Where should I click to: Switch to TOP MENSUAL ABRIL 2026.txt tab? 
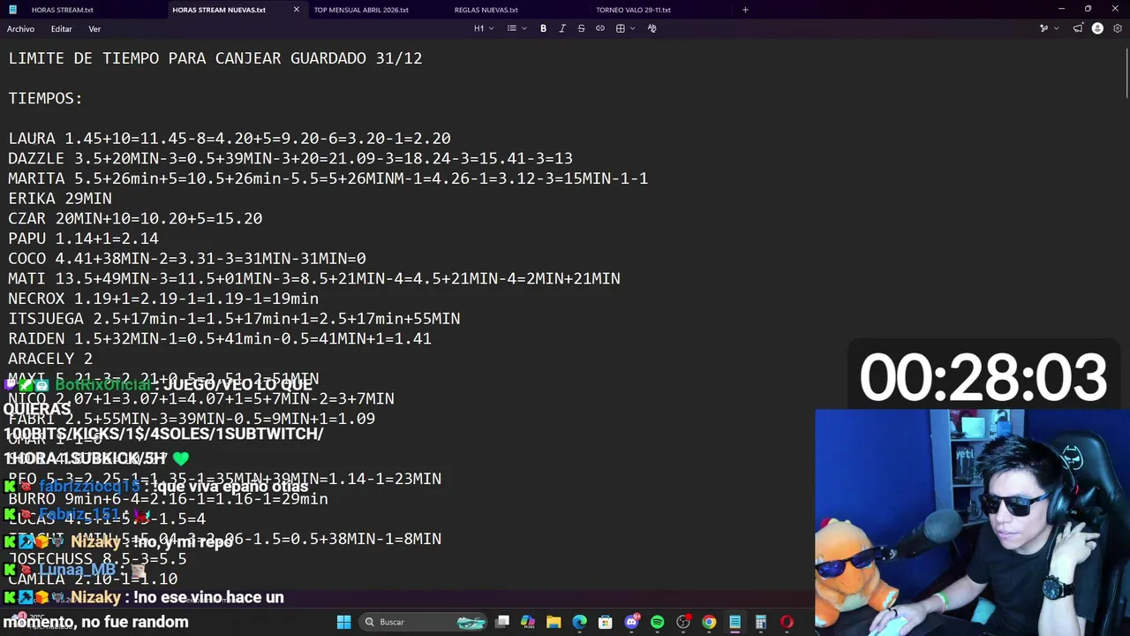tap(361, 10)
